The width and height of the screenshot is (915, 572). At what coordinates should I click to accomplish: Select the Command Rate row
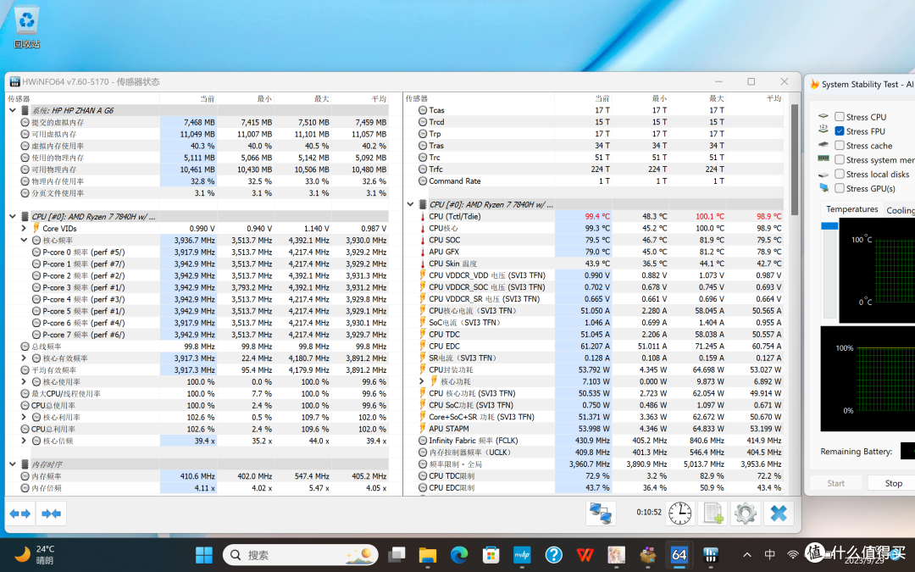tap(593, 181)
